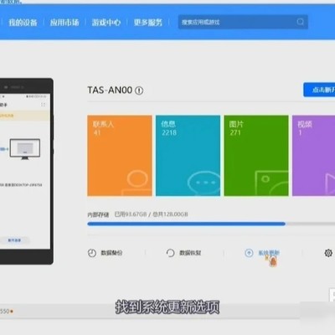Click the play icon in 视频 tile
Viewport: 335px width, 335px height.
coord(330,183)
